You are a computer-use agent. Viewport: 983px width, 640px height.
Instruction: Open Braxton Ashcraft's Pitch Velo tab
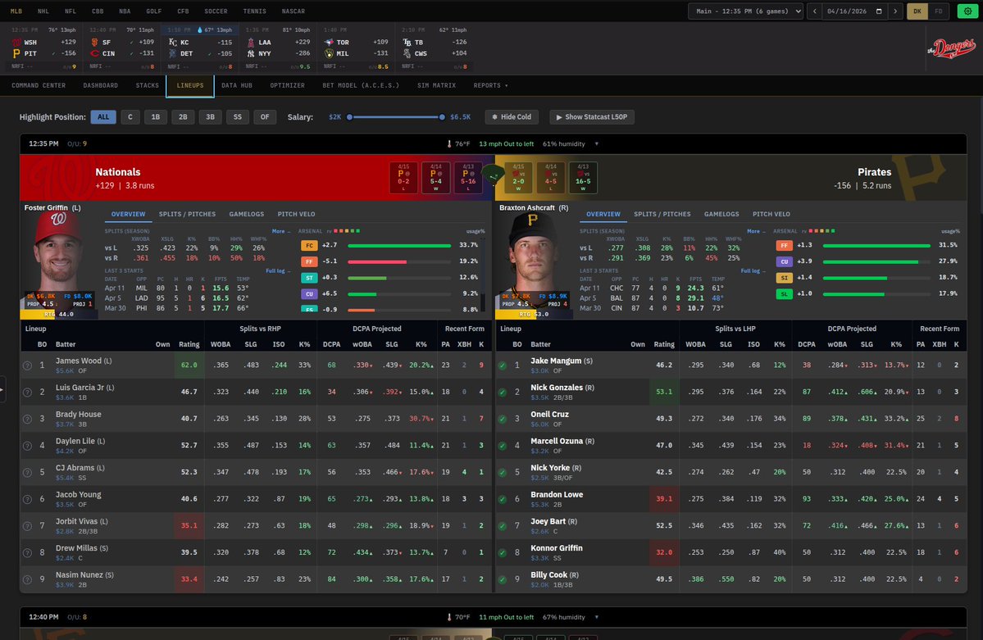pos(771,215)
